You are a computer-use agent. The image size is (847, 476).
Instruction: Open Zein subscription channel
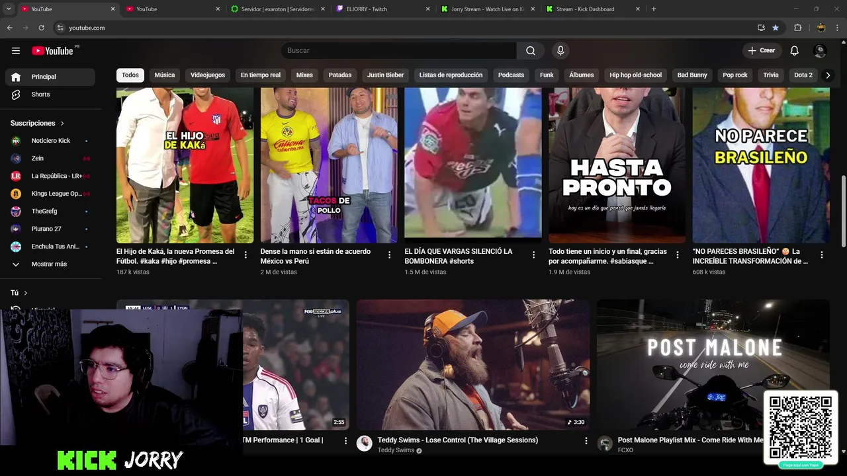(x=50, y=159)
